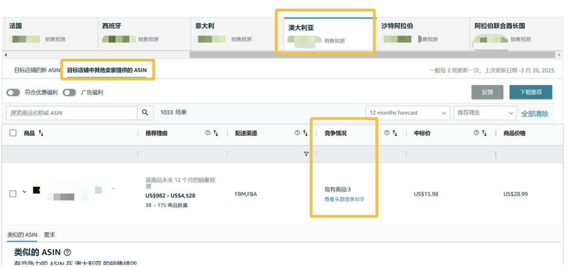Viewport: 573px width, 267px height.
Task: Open 查看头部竞争对手 link
Action: (344, 199)
